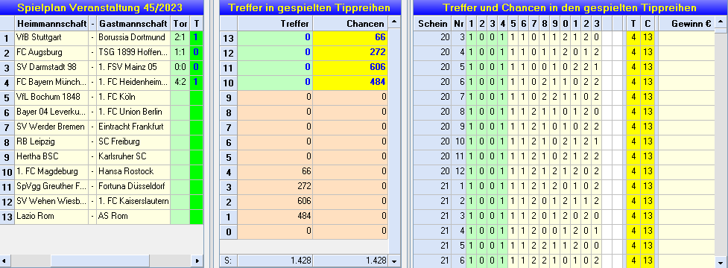The height and width of the screenshot is (268, 728).
Task: Click the left scroll arrow in Spielplan panel
Action: [x=4, y=261]
